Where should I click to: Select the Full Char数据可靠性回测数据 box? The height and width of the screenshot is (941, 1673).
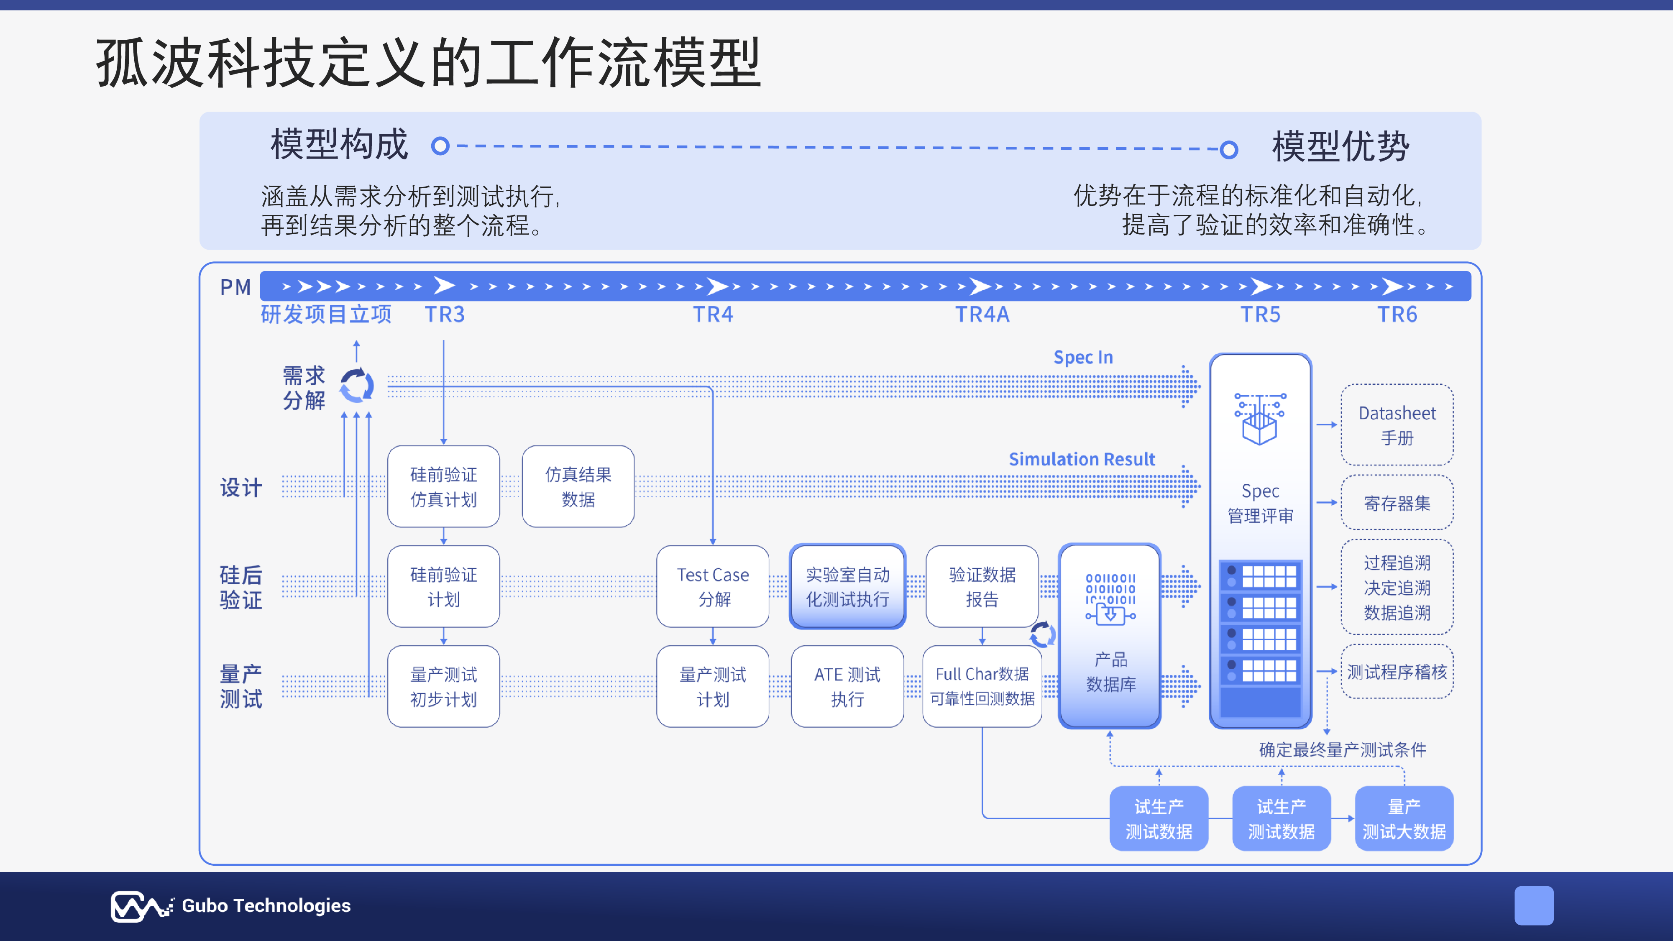pyautogui.click(x=982, y=686)
